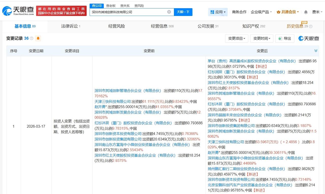The height and width of the screenshot is (194, 325).
Task: Click the 天眼一下 search button
Action: tap(183, 12)
